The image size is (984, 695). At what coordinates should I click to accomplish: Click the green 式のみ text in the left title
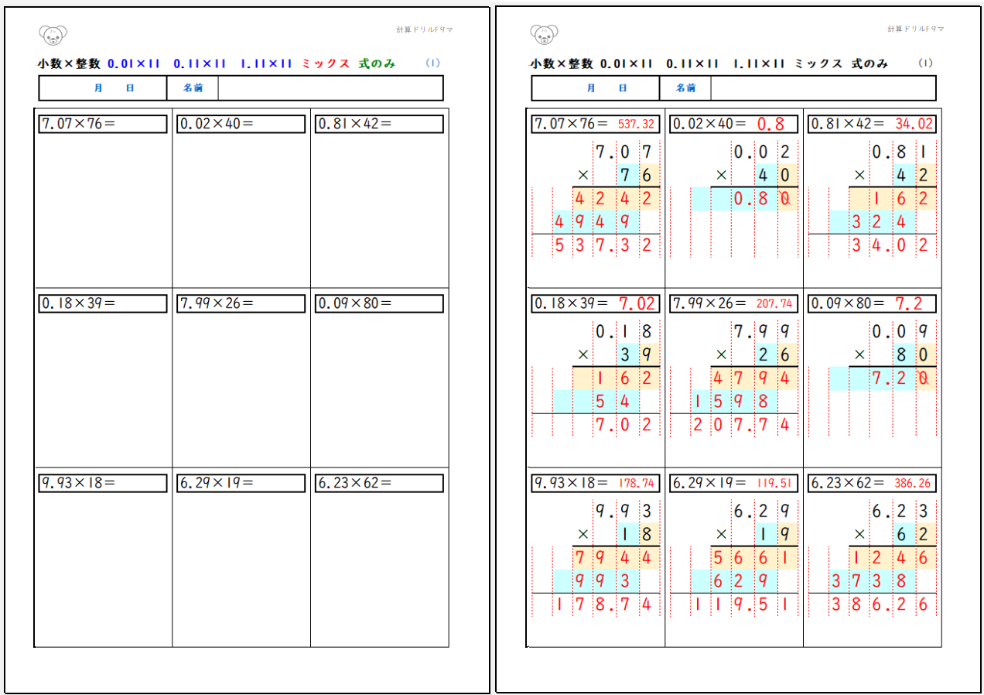point(377,63)
